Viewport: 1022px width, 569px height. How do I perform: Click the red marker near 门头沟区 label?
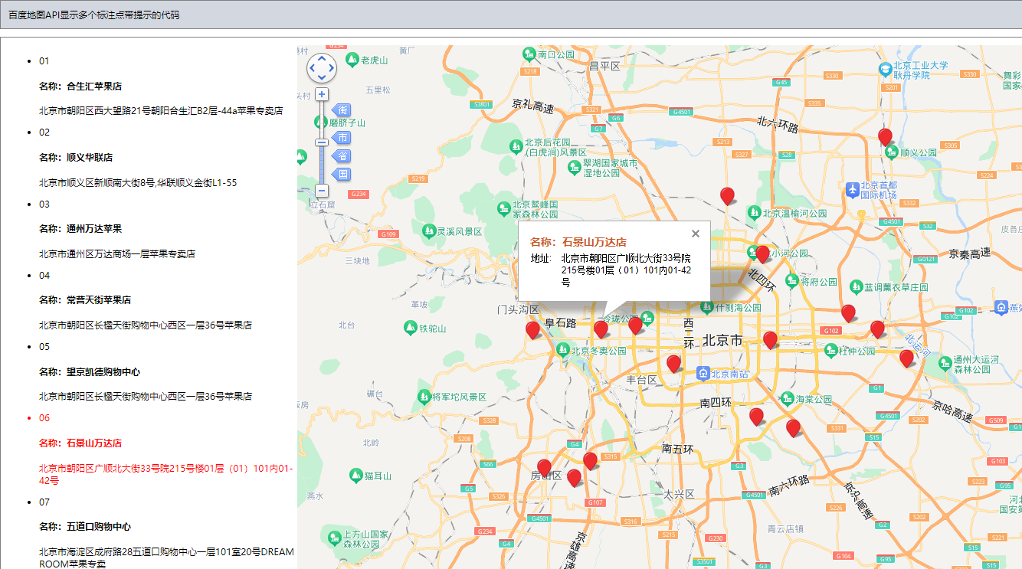pos(532,330)
